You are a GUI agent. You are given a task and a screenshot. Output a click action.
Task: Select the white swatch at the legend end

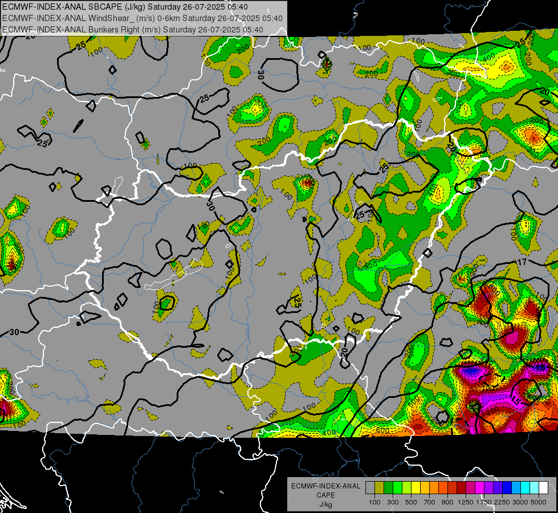pyautogui.click(x=544, y=487)
